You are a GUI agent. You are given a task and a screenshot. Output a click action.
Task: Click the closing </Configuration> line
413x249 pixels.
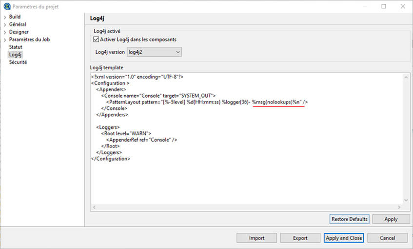tap(111, 159)
